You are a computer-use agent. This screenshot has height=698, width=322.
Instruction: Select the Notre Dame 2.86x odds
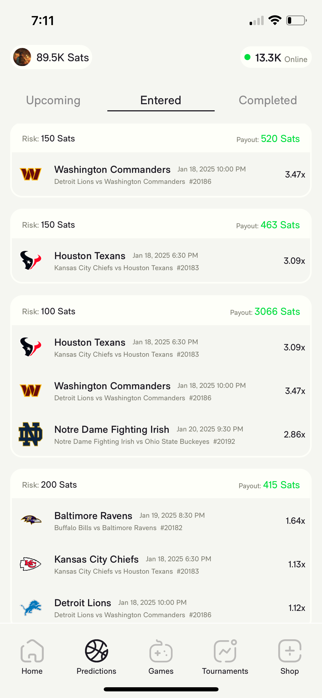[x=294, y=434]
